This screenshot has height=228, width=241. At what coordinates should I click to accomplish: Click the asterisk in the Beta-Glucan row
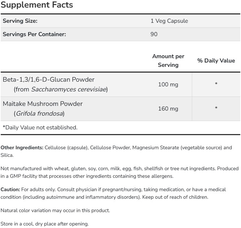(216, 85)
